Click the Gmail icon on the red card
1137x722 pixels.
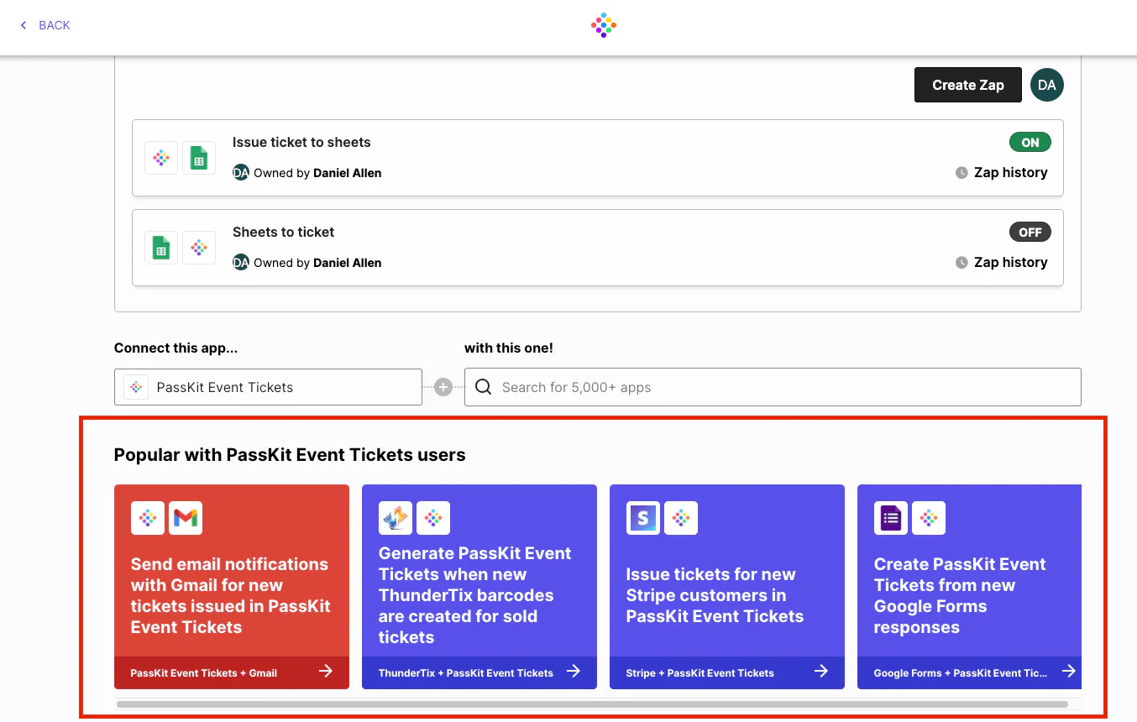pyautogui.click(x=186, y=519)
